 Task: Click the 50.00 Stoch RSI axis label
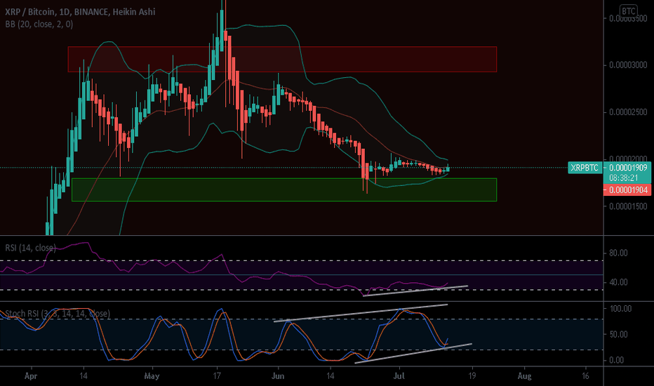[x=618, y=334]
